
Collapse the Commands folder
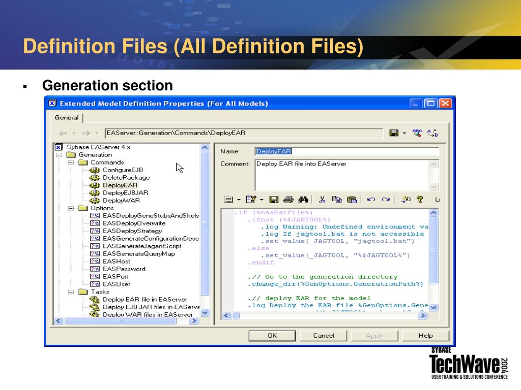tap(71, 162)
